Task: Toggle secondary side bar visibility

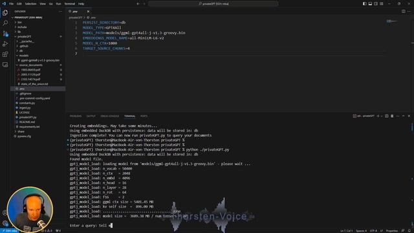Action: point(376,4)
